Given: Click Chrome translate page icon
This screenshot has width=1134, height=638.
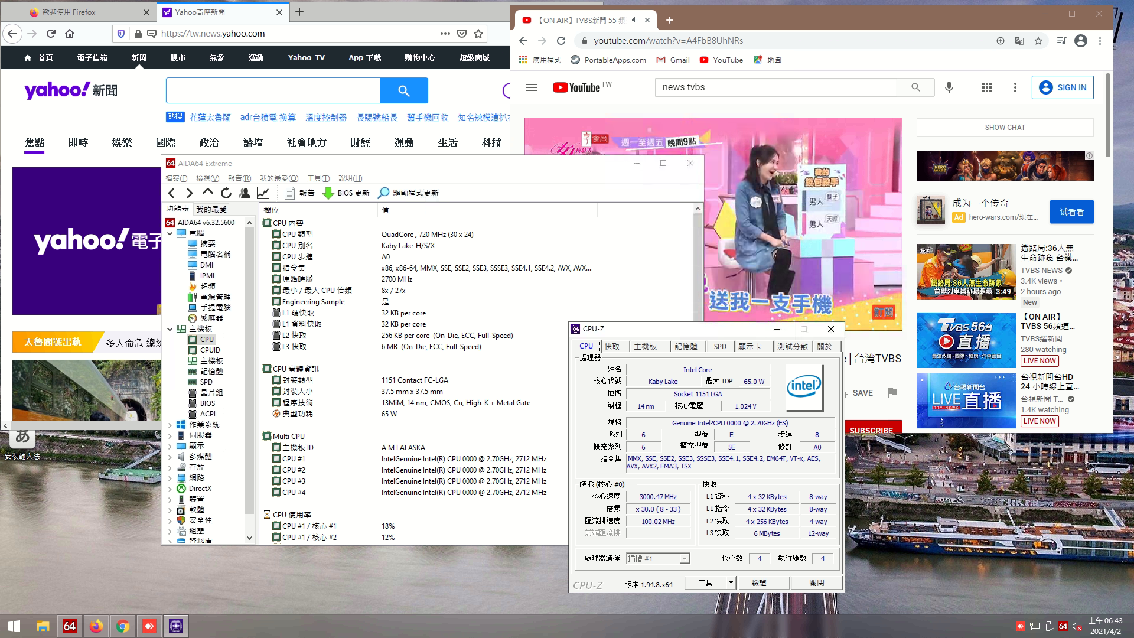Looking at the screenshot, I should click(1019, 41).
